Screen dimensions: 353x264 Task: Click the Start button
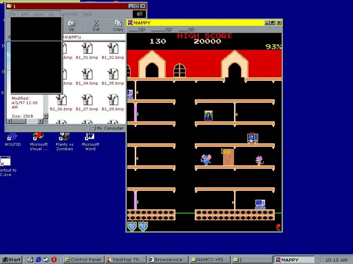(x=11, y=260)
